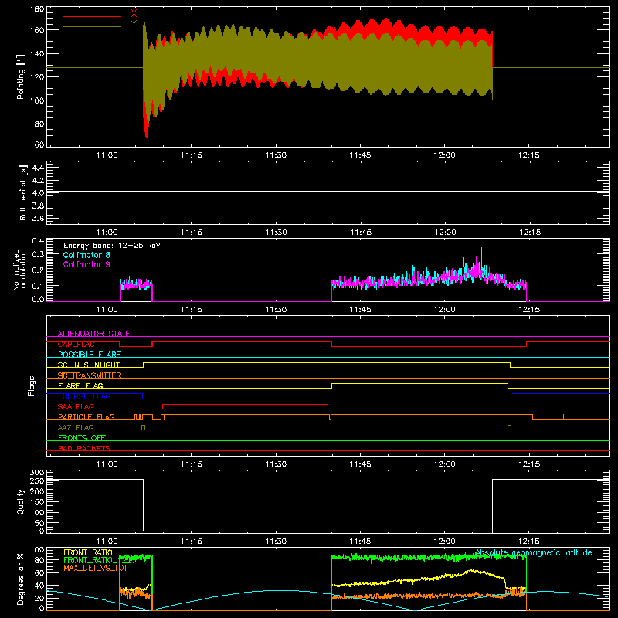Click the cyan "Collimator 8" legend entry
Viewport: 618px width, 618px height.
[87, 255]
